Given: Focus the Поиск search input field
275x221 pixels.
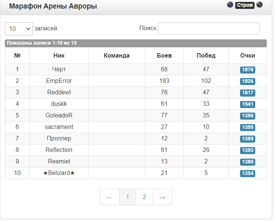Looking at the screenshot, I should [208, 29].
